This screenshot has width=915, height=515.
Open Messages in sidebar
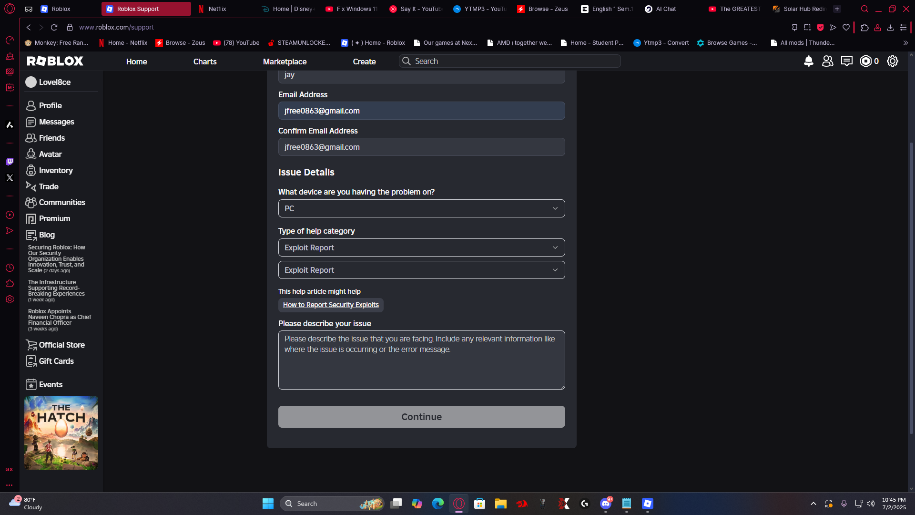56,122
